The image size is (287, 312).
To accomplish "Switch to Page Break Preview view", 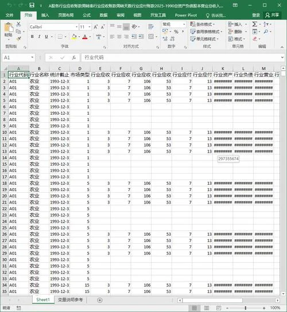I will click(x=219, y=308).
